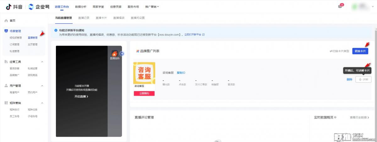
Task: Open 数据分析 in the top navigation
Action: (81, 7)
